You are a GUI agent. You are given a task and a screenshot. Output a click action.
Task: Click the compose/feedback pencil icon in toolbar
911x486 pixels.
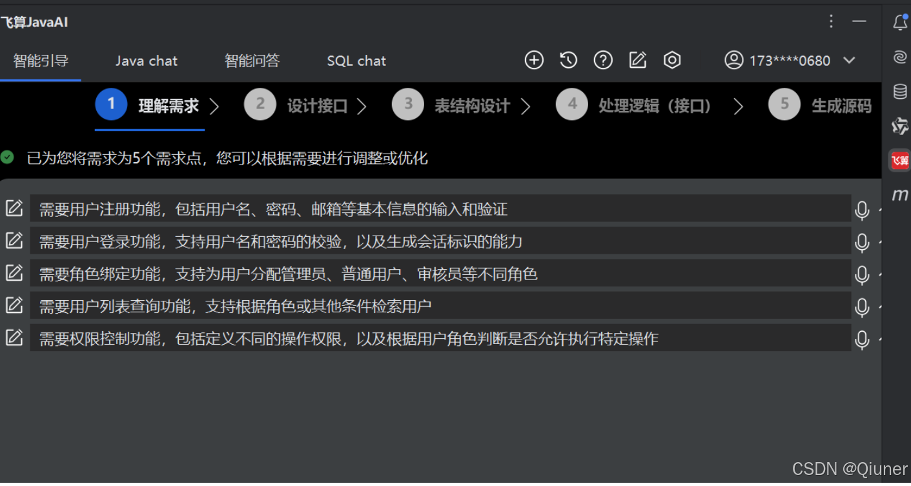pyautogui.click(x=637, y=59)
